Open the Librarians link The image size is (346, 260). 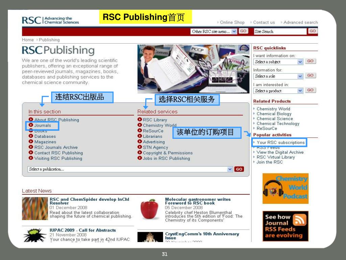click(152, 136)
